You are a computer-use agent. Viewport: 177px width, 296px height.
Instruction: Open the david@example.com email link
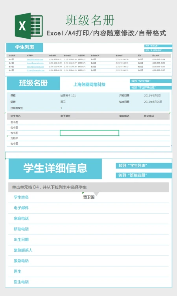pyautogui.click(x=35, y=60)
